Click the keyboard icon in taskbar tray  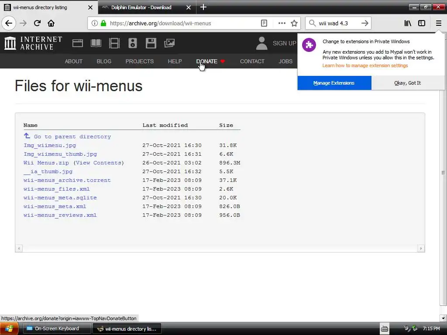385,329
